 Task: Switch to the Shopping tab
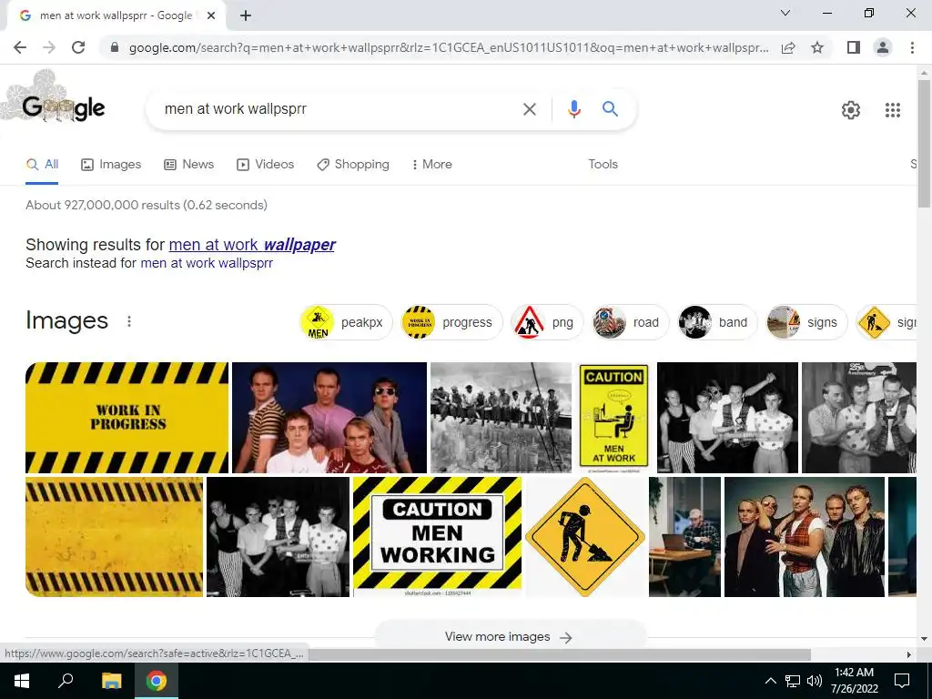point(353,165)
